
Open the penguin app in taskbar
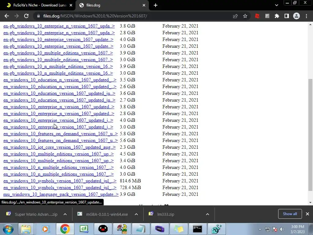click(x=103, y=229)
